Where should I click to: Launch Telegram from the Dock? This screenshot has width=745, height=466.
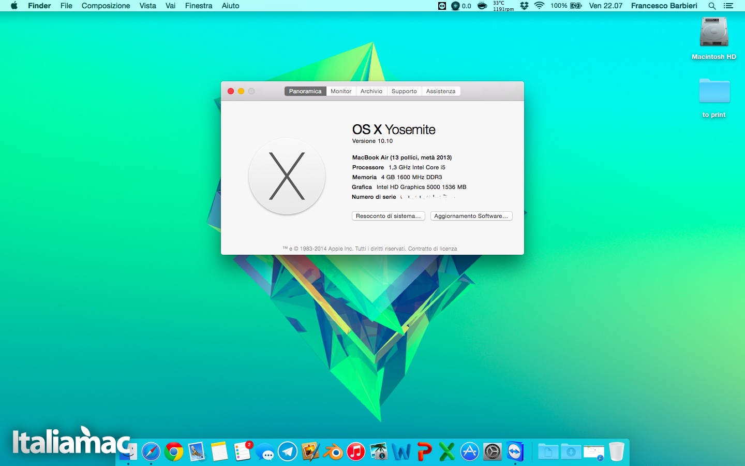288,452
